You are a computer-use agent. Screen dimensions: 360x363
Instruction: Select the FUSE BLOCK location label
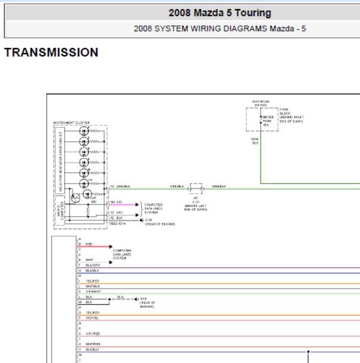pos(291,115)
